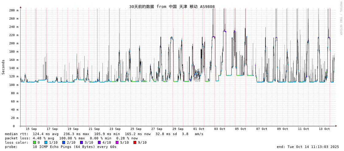Image resolution: width=344 pixels, height=151 pixels.
Task: Click the 01 Oct date label
Action: click(199, 129)
